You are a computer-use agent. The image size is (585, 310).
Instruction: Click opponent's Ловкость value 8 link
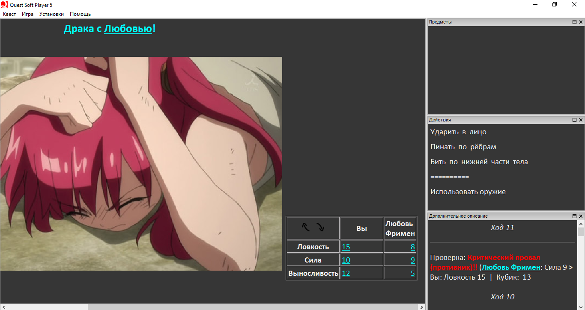tap(413, 247)
